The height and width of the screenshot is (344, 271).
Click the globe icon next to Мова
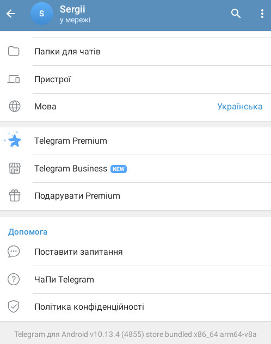coord(15,106)
